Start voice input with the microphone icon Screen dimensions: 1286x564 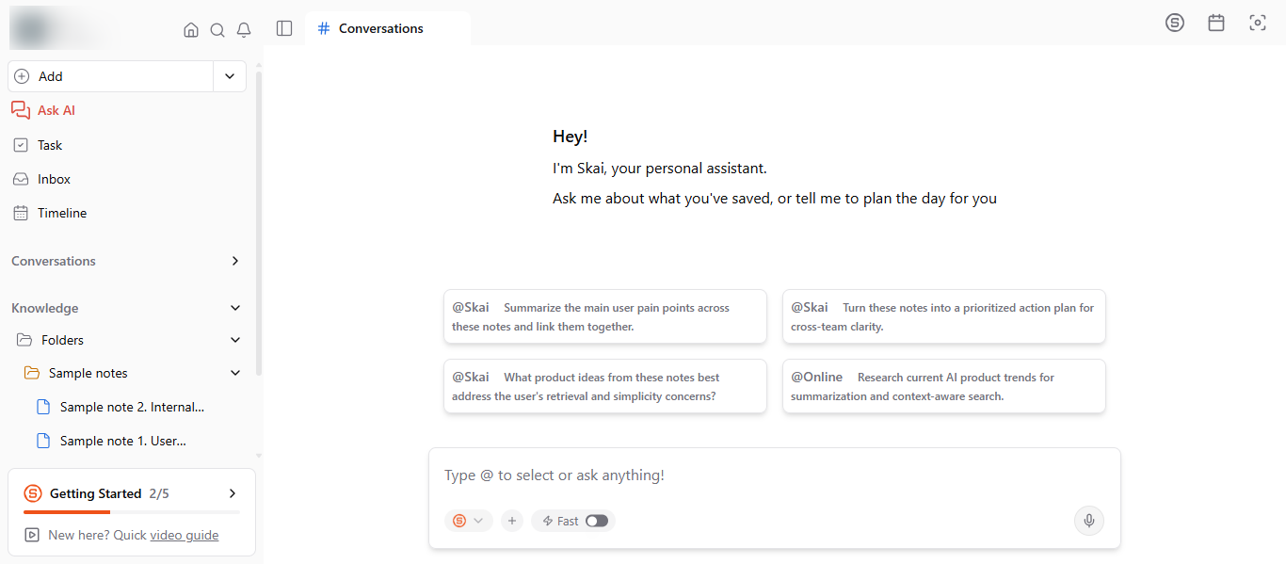click(1089, 521)
